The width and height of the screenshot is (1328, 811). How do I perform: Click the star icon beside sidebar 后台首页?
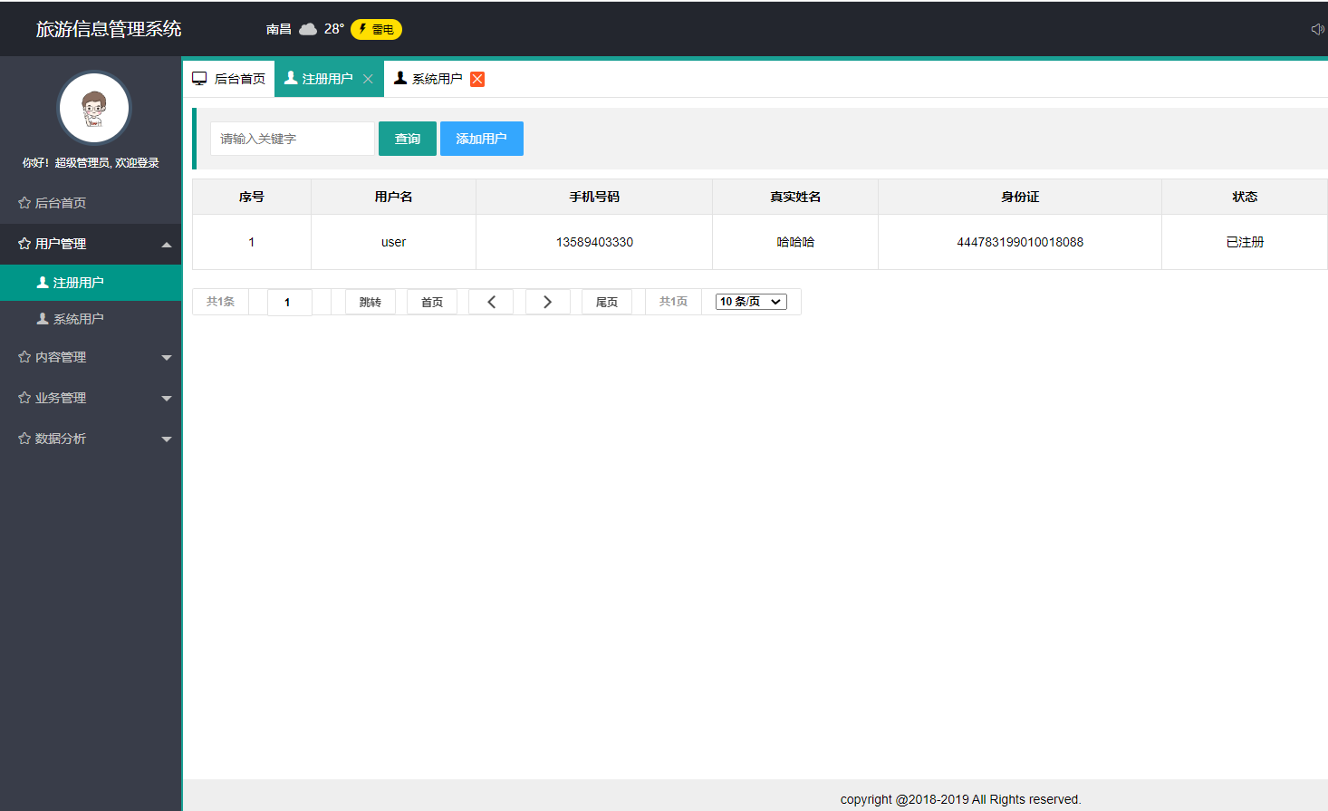[x=24, y=203]
